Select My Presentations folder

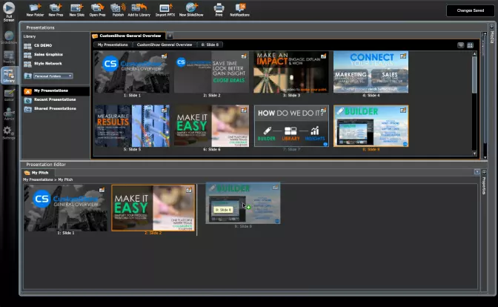(x=56, y=91)
